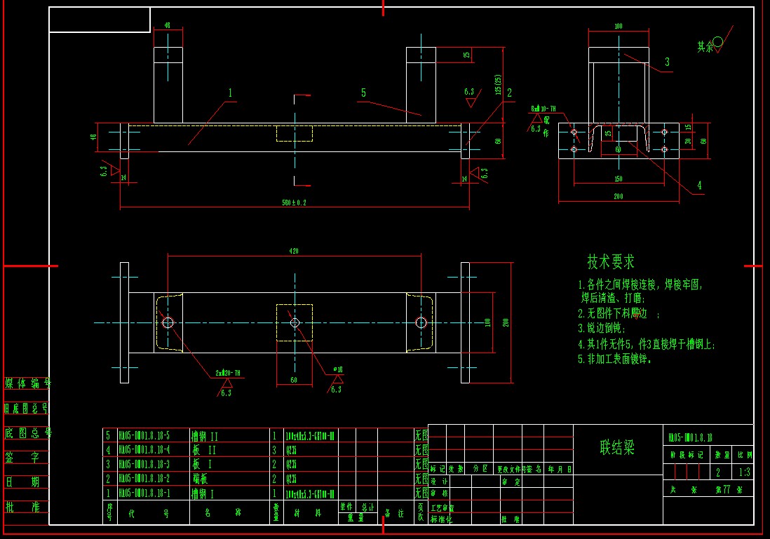Screen dimensions: 770x539
Task: Select the 标记 cell in revision block
Action: [438, 469]
